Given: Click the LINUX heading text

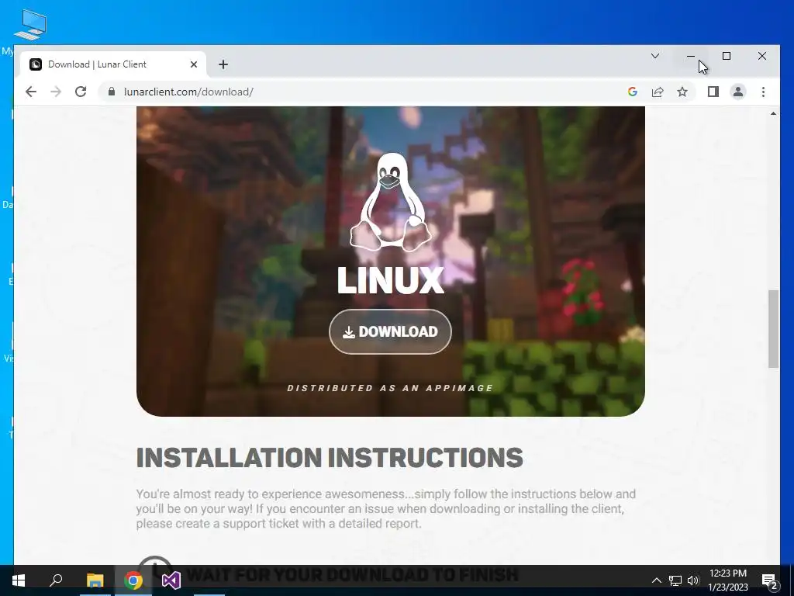Looking at the screenshot, I should (x=391, y=280).
